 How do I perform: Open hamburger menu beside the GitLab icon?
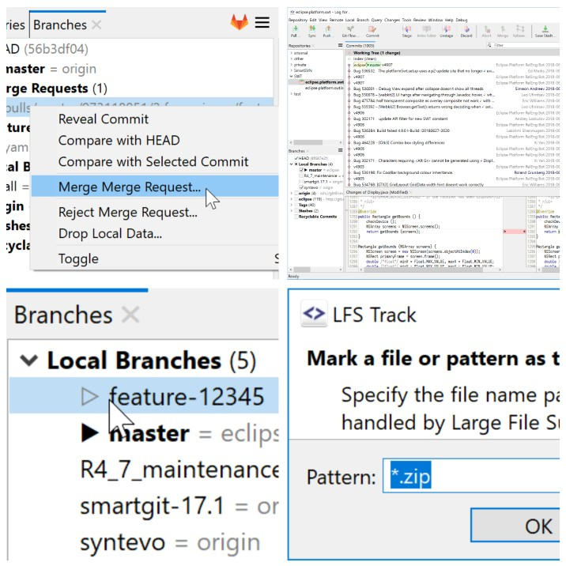coord(262,22)
